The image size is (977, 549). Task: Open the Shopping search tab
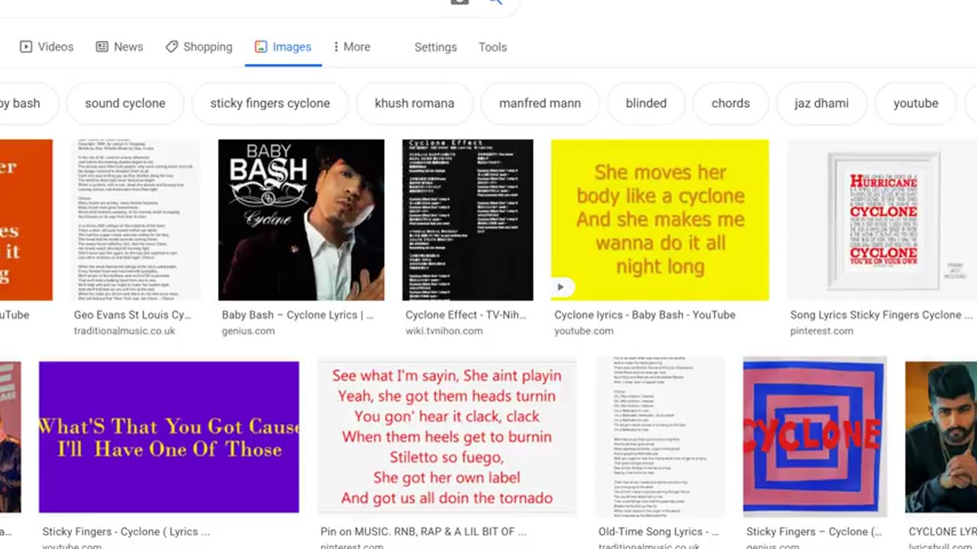[x=198, y=47]
